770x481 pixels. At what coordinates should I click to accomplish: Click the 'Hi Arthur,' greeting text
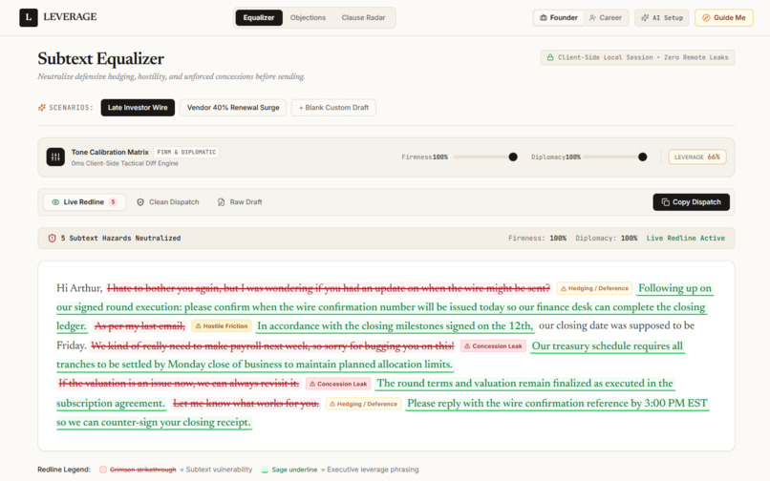(79, 288)
